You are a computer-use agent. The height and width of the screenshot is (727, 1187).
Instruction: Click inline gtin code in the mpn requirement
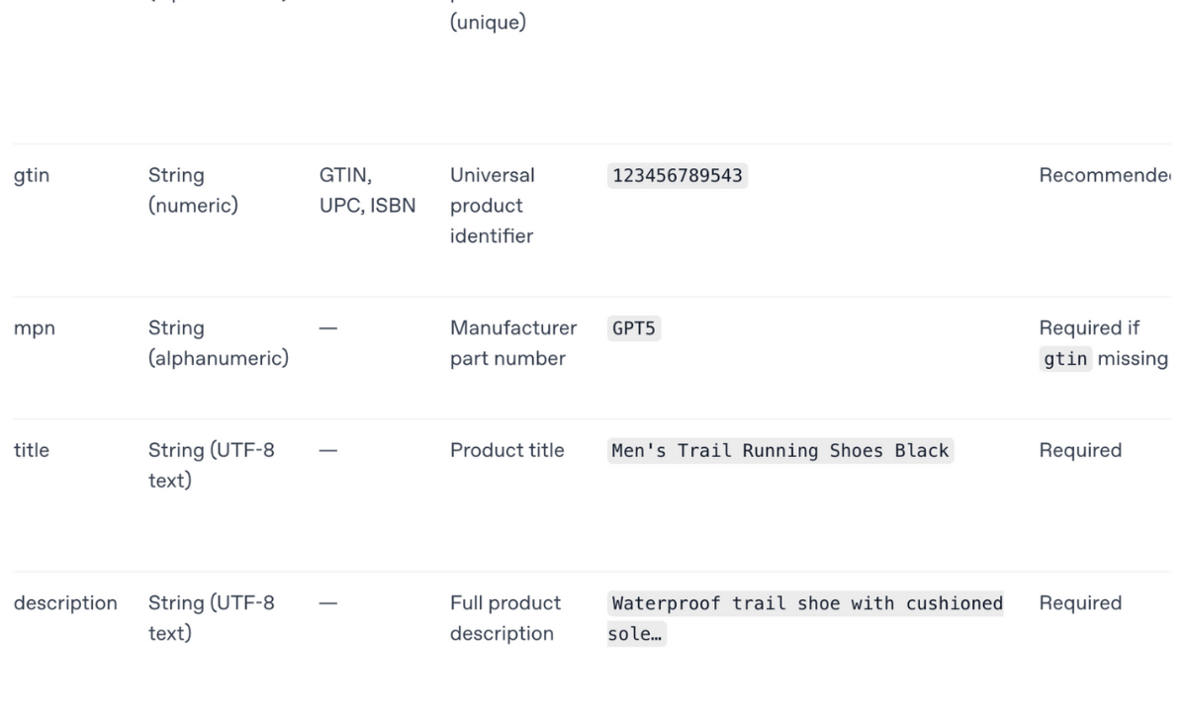(1065, 359)
